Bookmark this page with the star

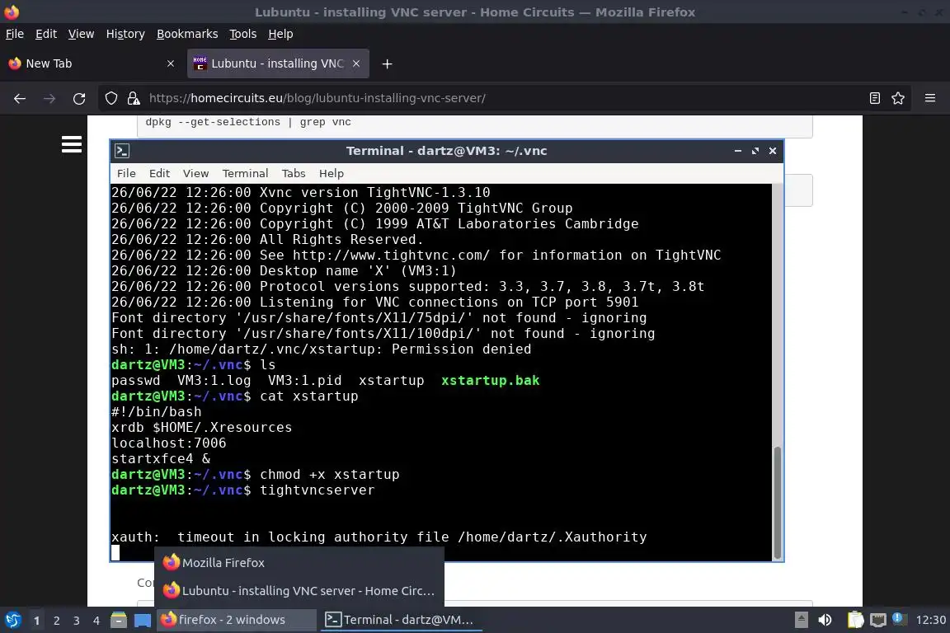point(898,98)
